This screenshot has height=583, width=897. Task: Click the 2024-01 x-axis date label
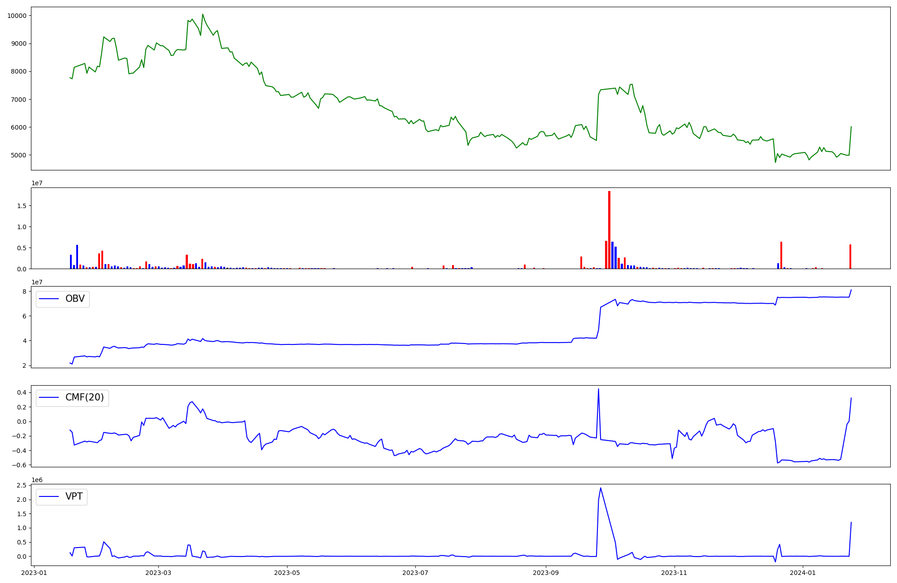802,573
